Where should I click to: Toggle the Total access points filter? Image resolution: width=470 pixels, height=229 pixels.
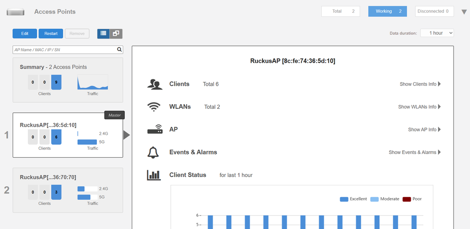(340, 11)
